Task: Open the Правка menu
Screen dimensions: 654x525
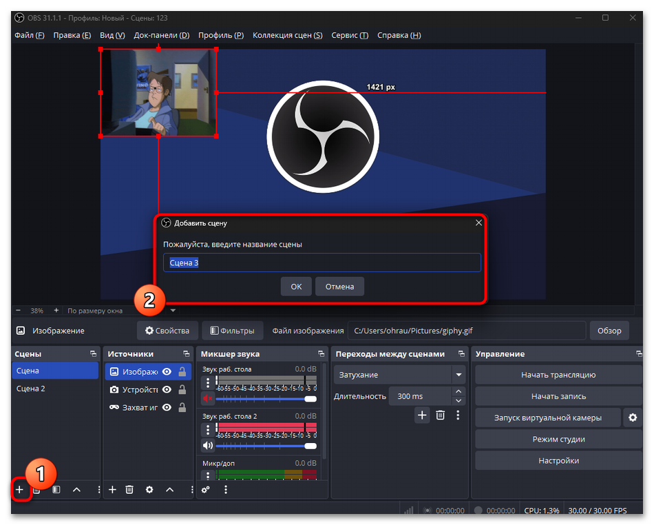Action: pos(72,35)
